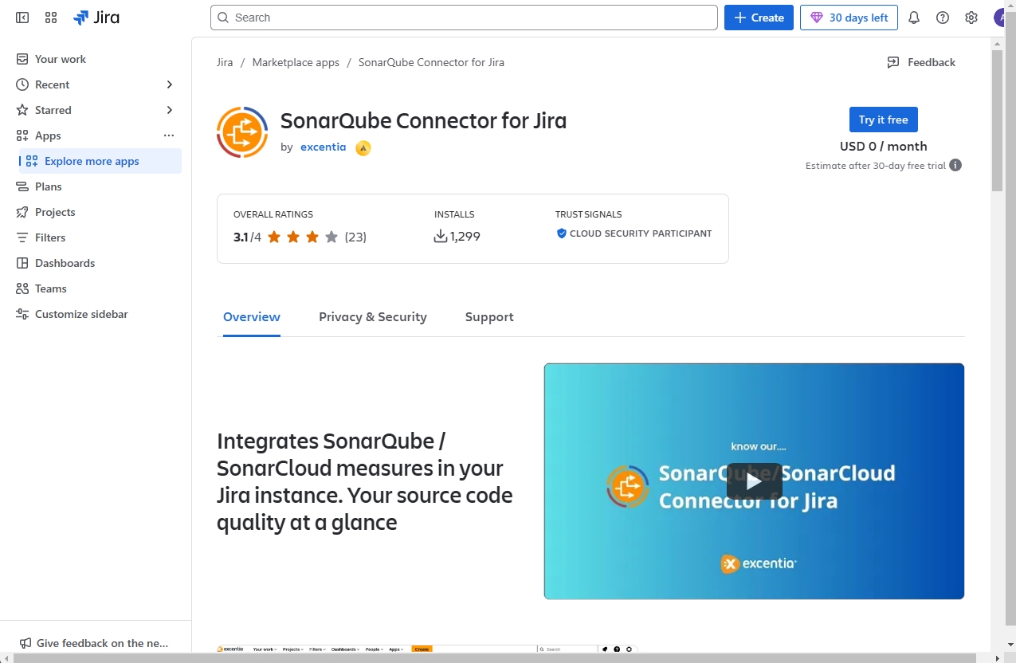Click the (23) reviews count

click(355, 237)
